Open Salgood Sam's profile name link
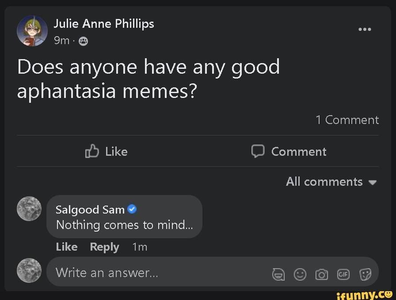 (90, 210)
